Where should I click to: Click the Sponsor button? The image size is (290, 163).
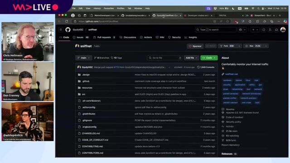tap(195, 46)
